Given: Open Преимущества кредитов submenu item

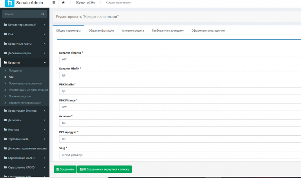Looking at the screenshot, I should tap(25, 84).
